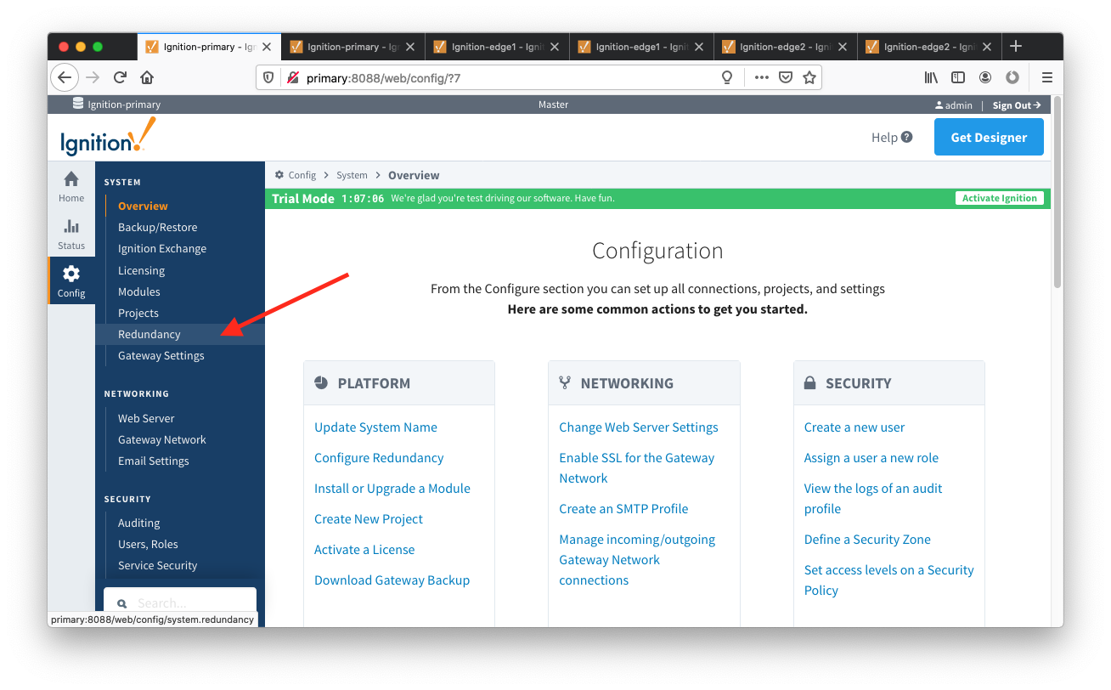
Task: Open the page actions three-dots menu
Action: click(761, 77)
